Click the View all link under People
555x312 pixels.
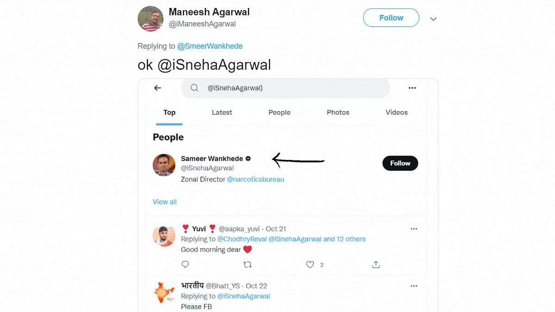165,202
